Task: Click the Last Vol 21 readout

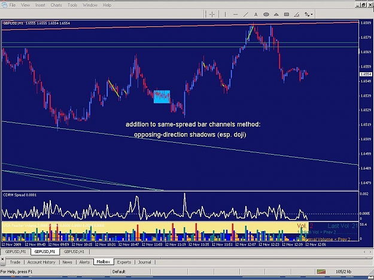Action: click(342, 226)
